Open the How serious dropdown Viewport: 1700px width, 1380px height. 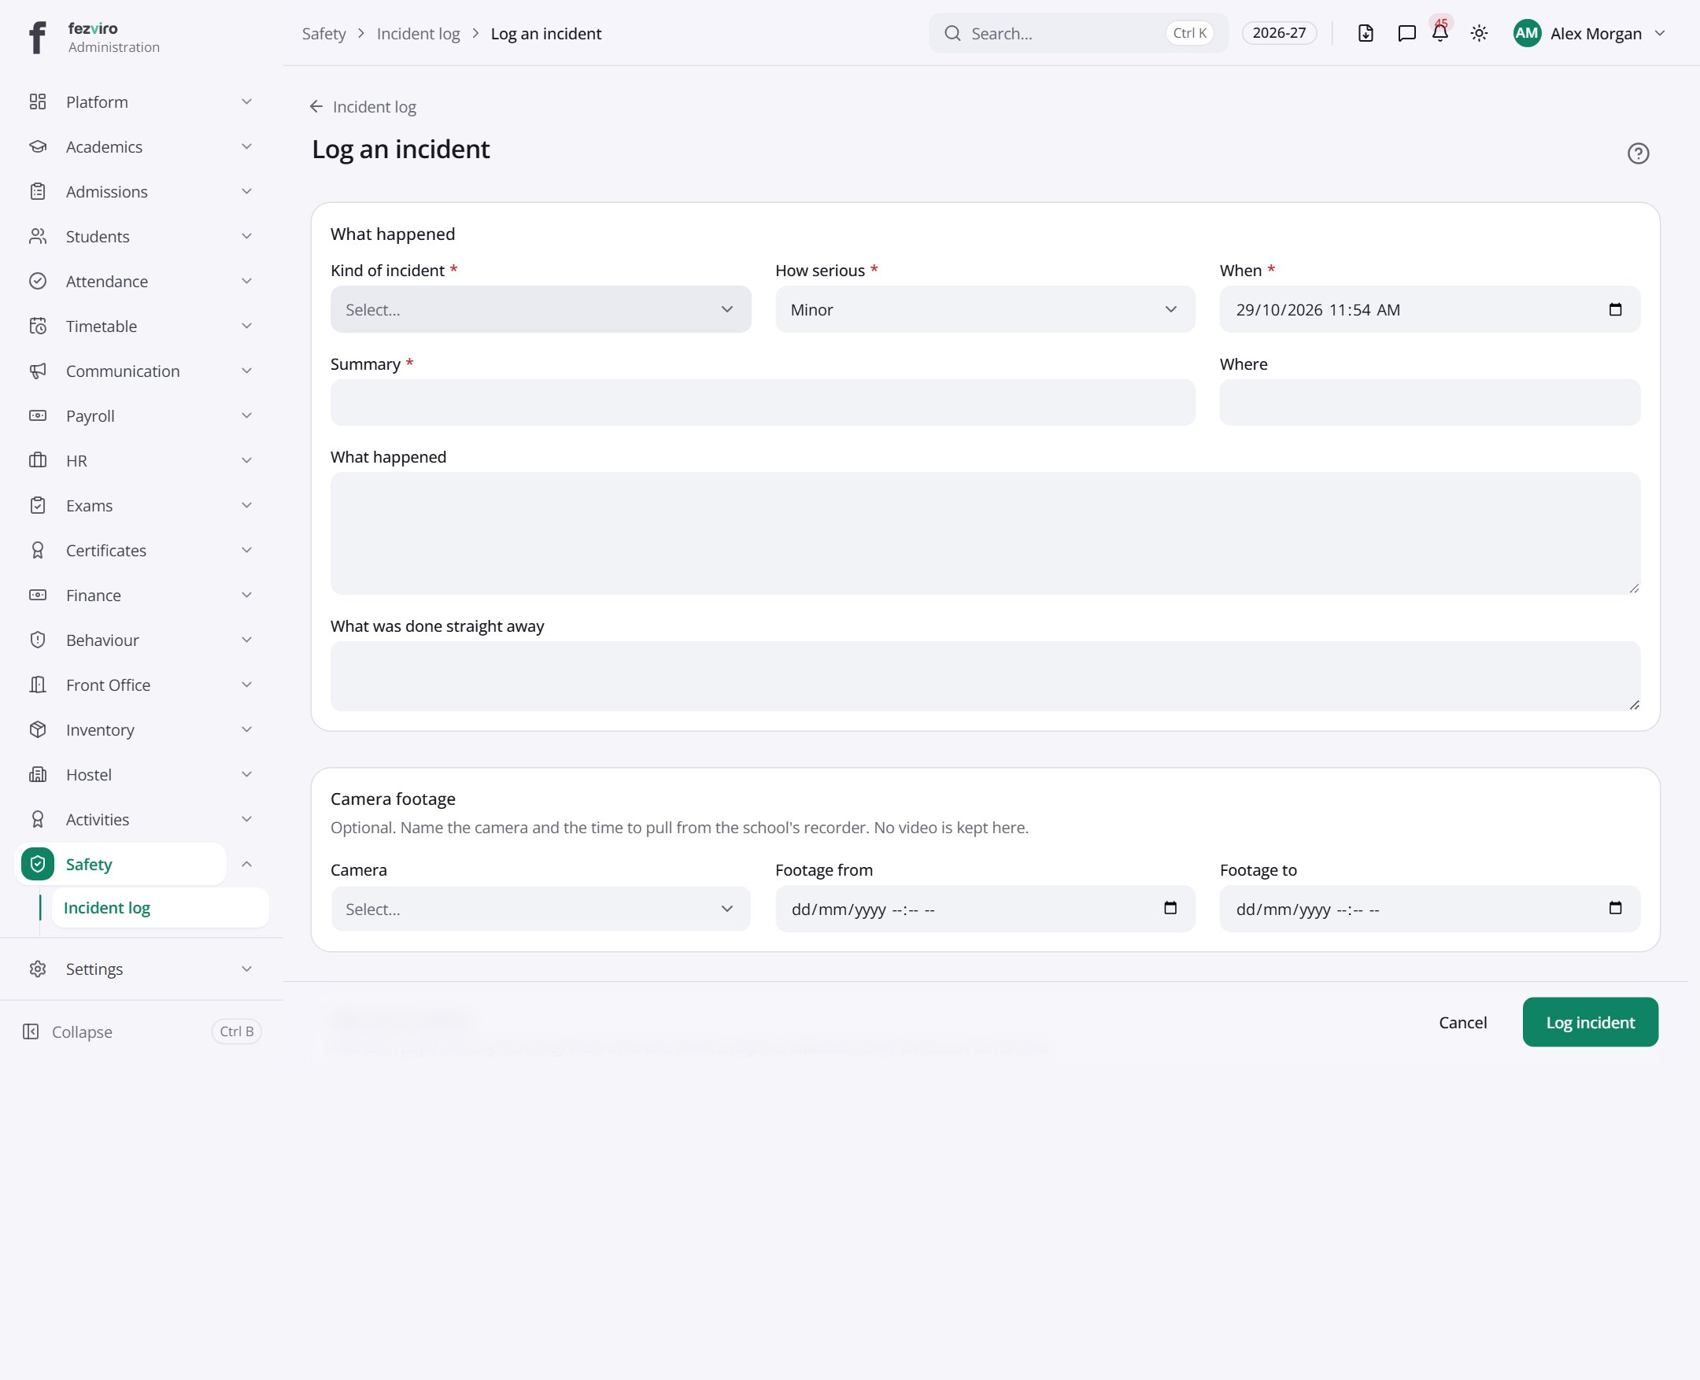pyautogui.click(x=985, y=309)
